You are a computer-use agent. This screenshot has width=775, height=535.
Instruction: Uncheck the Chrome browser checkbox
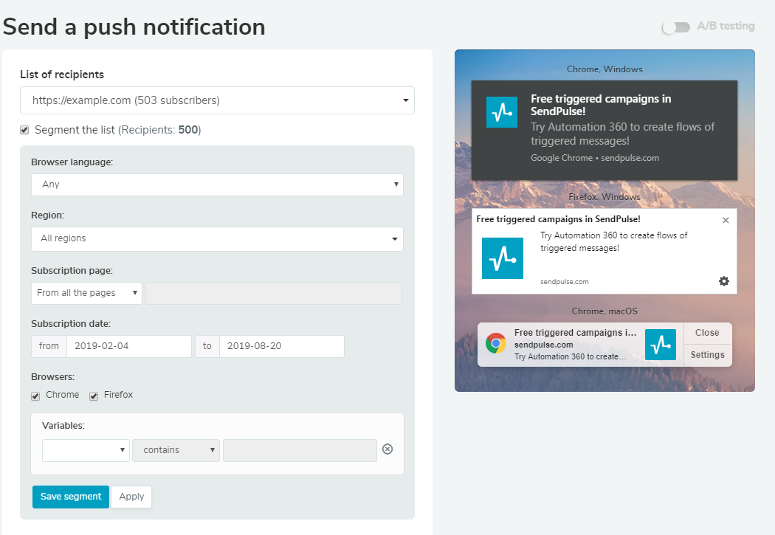(x=35, y=396)
